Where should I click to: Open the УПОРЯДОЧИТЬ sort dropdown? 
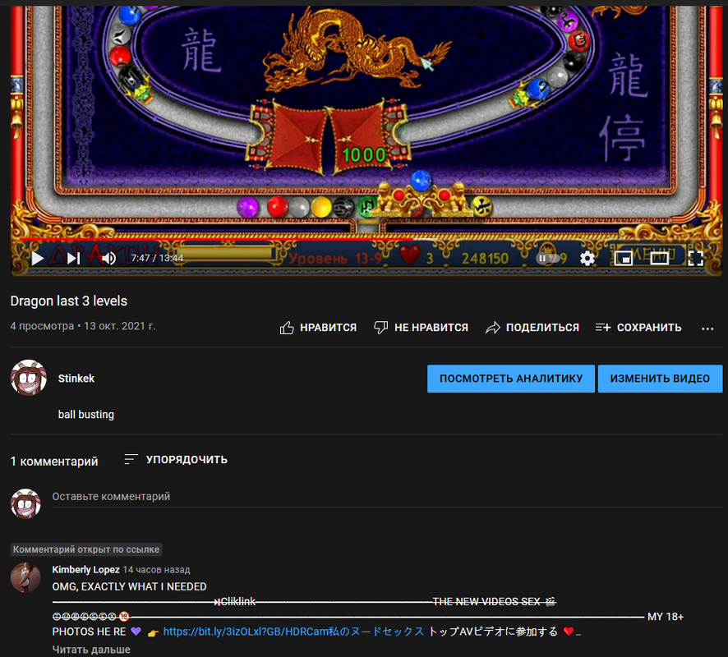[176, 459]
